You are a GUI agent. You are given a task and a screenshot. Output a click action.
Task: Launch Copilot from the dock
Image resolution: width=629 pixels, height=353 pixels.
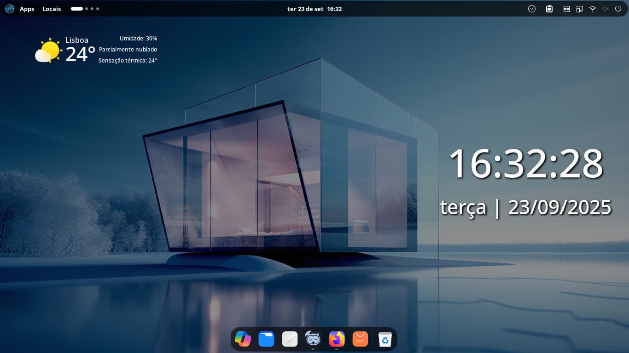click(x=243, y=339)
